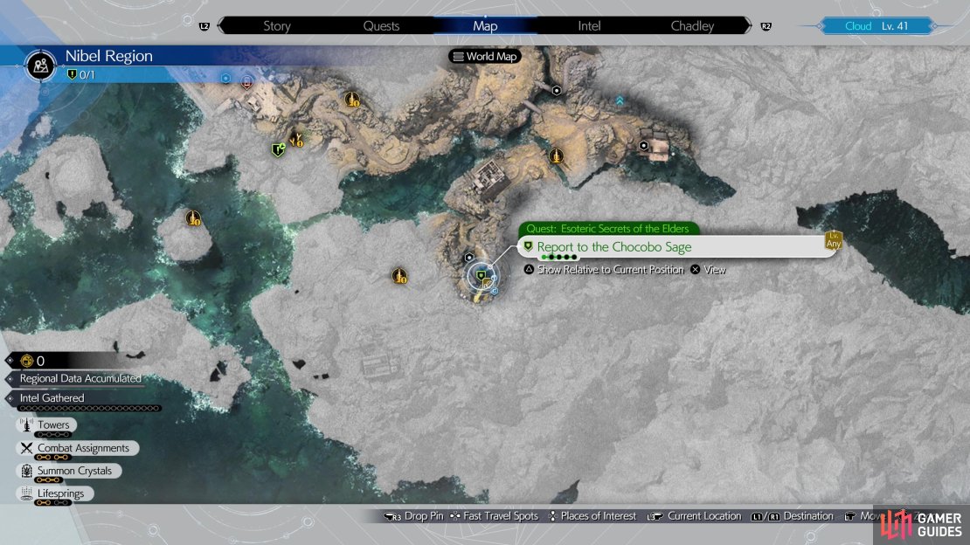The image size is (970, 545).
Task: Select the blue hexagon marker under Nibel Region banner
Action: click(x=225, y=79)
